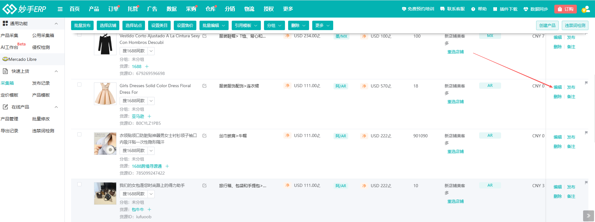This screenshot has width=595, height=222.
Task: Click the 创建产品 button
Action: click(547, 25)
